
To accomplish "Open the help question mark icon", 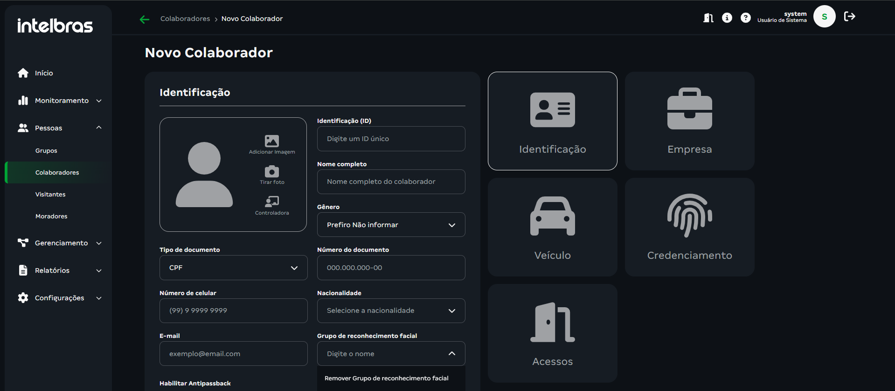I will tap(745, 18).
